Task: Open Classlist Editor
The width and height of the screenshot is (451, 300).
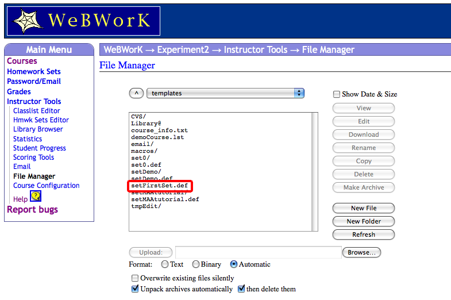Action: click(x=37, y=111)
